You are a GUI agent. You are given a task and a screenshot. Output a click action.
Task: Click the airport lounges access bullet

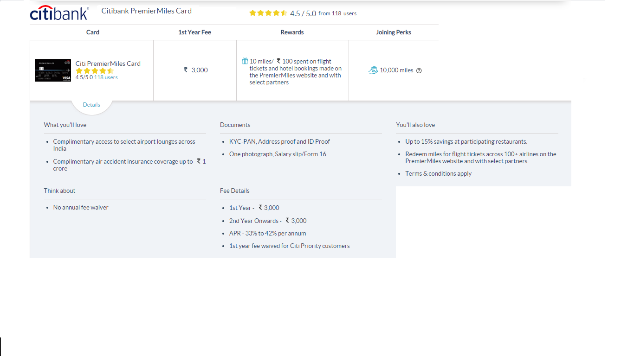tap(124, 145)
